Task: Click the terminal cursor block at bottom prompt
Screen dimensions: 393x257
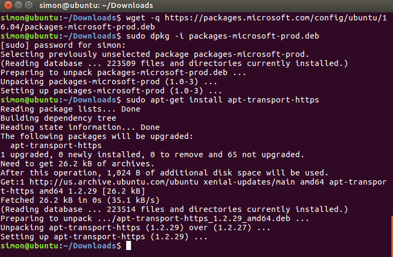Action: [128, 246]
